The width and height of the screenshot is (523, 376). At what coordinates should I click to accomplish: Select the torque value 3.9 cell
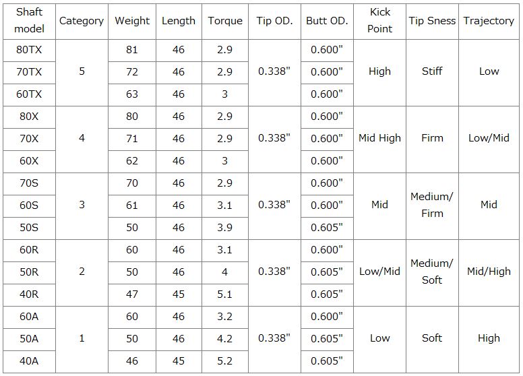pyautogui.click(x=225, y=228)
